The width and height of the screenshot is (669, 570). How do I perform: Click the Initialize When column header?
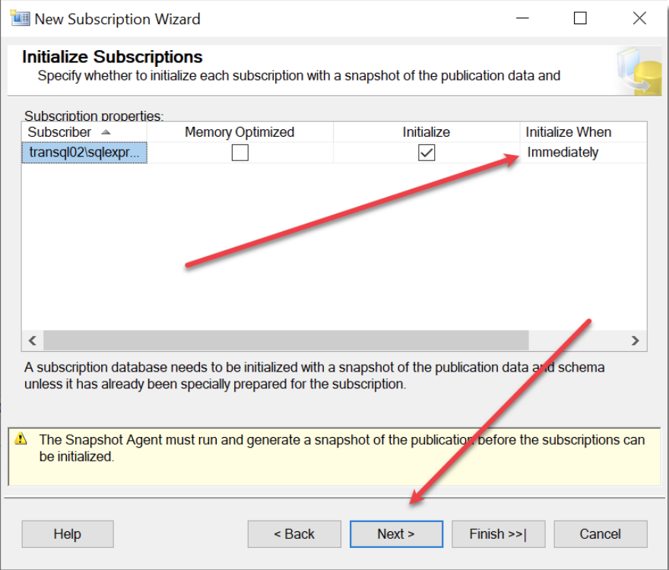pos(583,131)
